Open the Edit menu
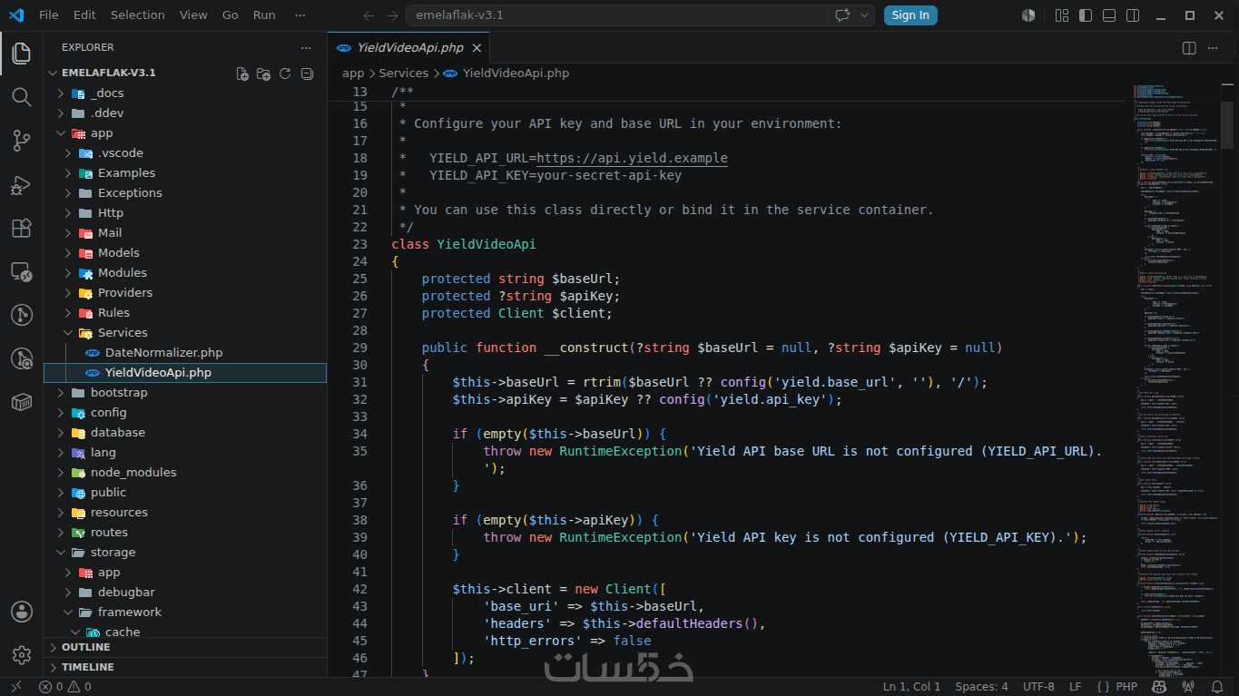Image resolution: width=1239 pixels, height=696 pixels. (84, 15)
